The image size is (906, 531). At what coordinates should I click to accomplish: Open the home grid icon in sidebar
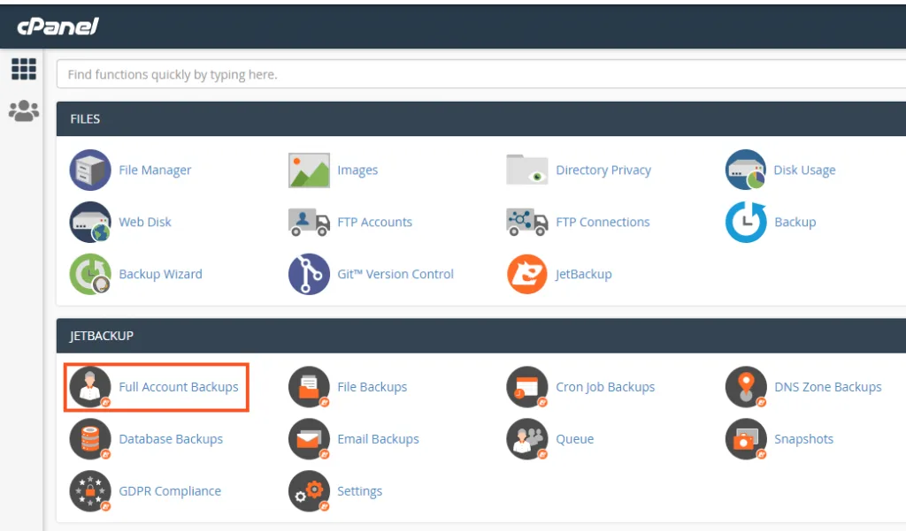pos(23,70)
